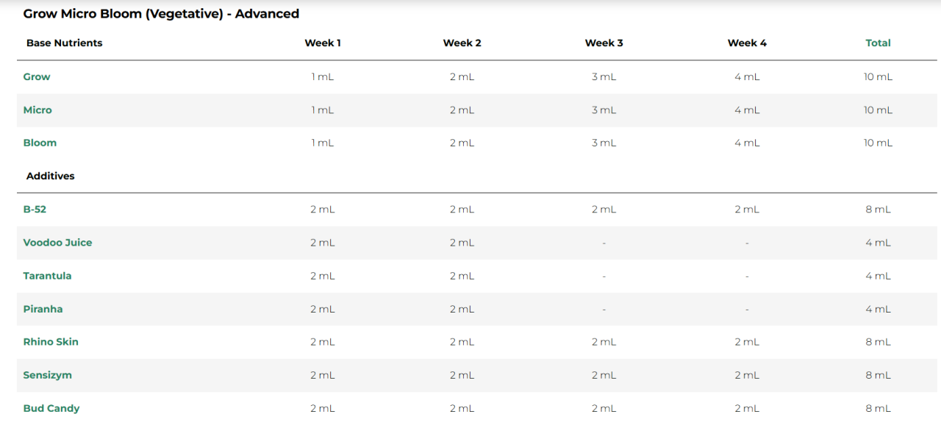The width and height of the screenshot is (941, 439).
Task: Select the Week 2 column header
Action: point(462,43)
